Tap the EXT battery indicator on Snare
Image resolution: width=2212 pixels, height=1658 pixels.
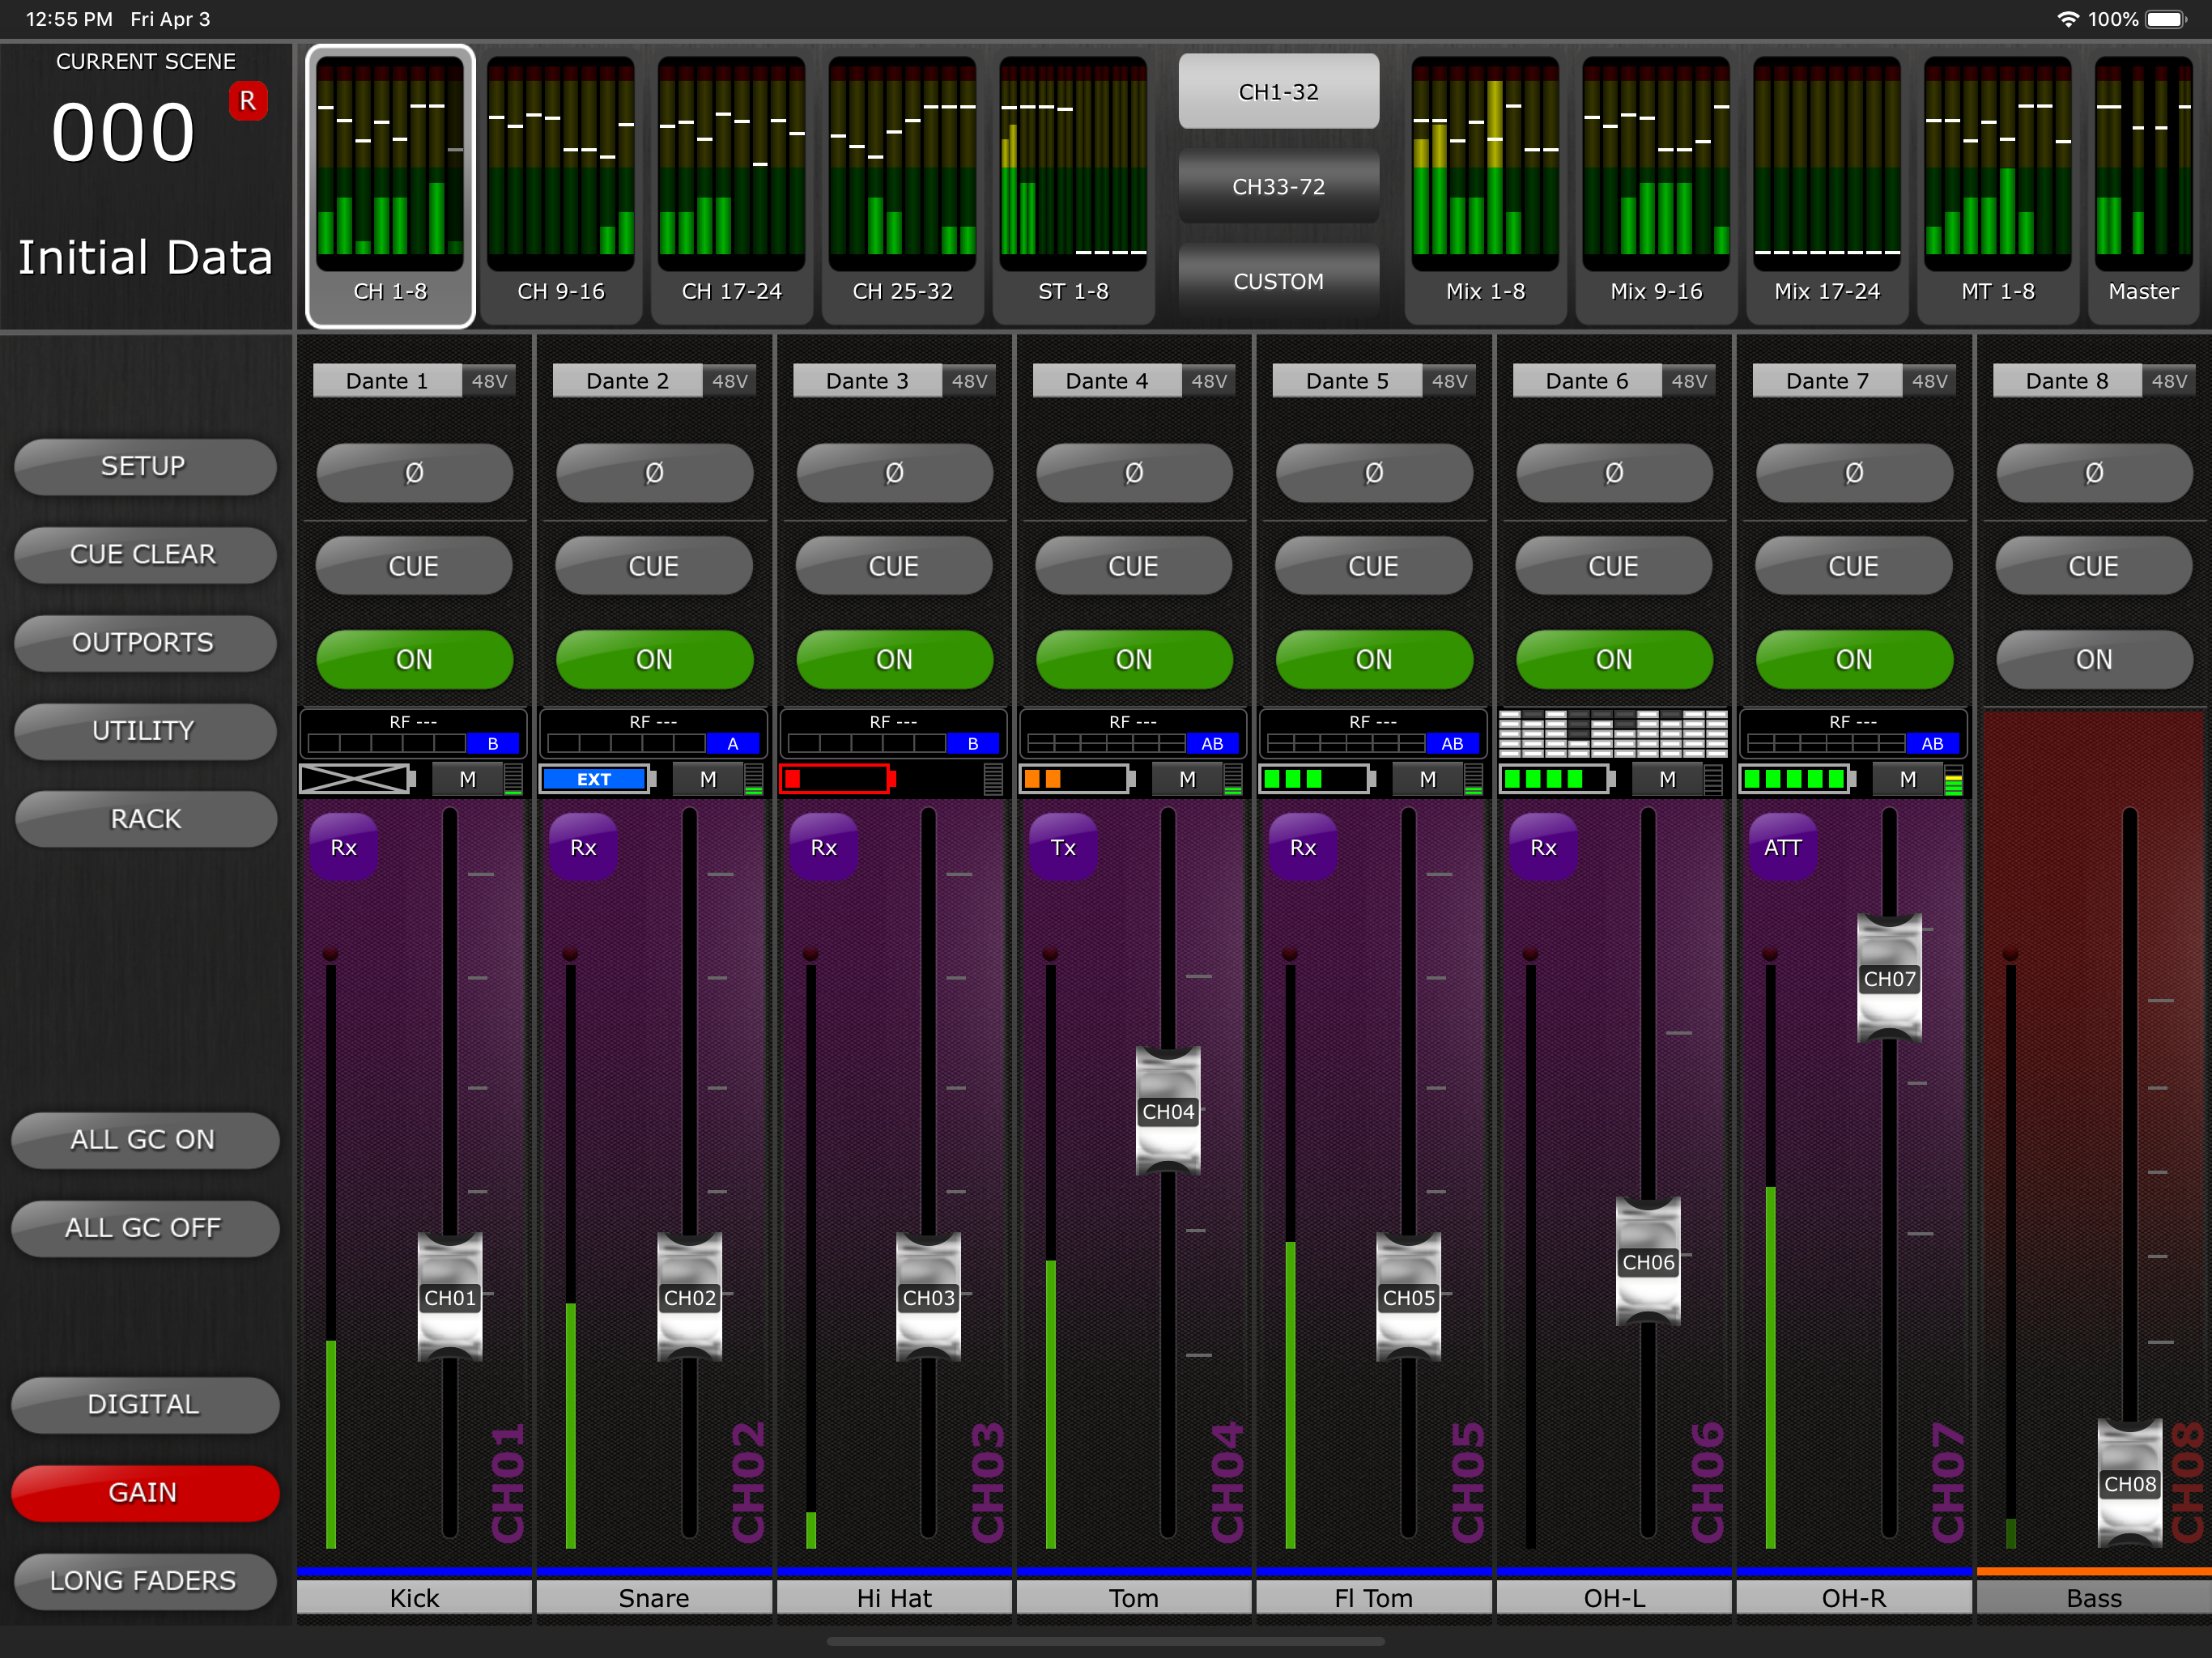pos(597,779)
